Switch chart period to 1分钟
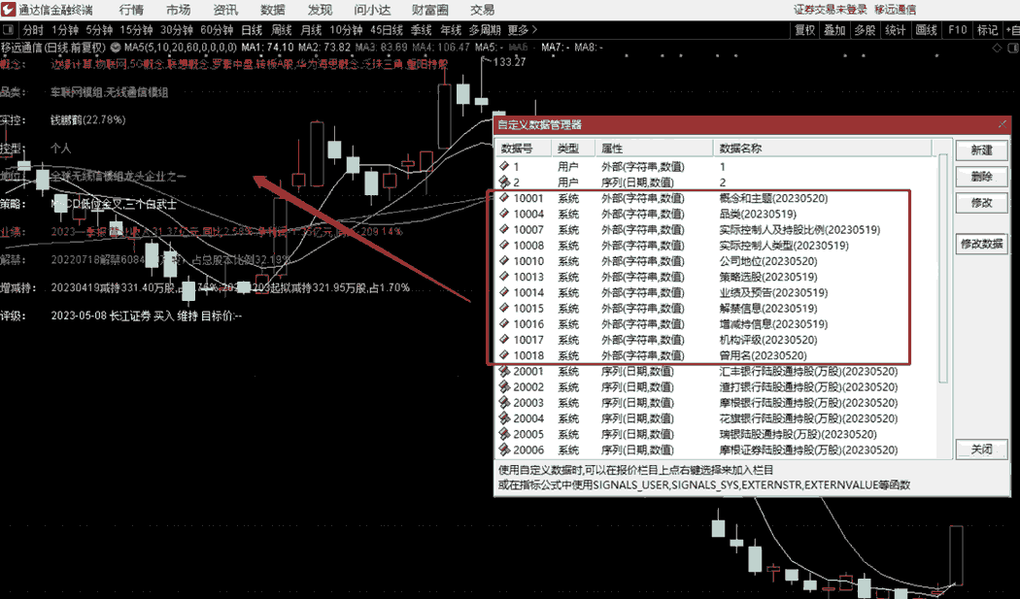This screenshot has height=599, width=1020. (65, 30)
